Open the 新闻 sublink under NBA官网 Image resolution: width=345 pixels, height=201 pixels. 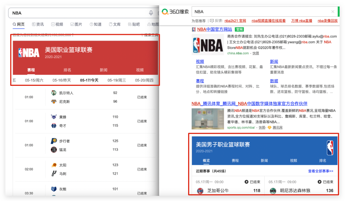point(274,62)
